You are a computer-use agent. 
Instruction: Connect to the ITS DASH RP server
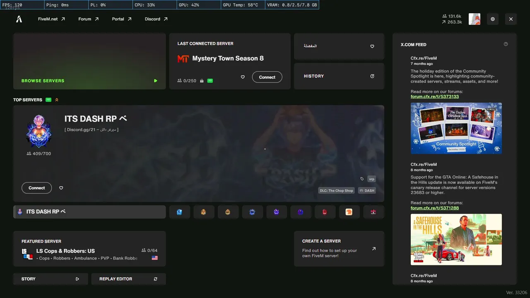click(x=37, y=188)
